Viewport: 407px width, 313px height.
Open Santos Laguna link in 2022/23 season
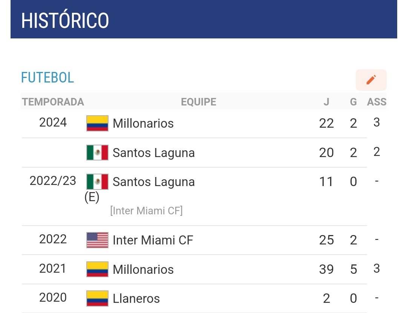154,182
